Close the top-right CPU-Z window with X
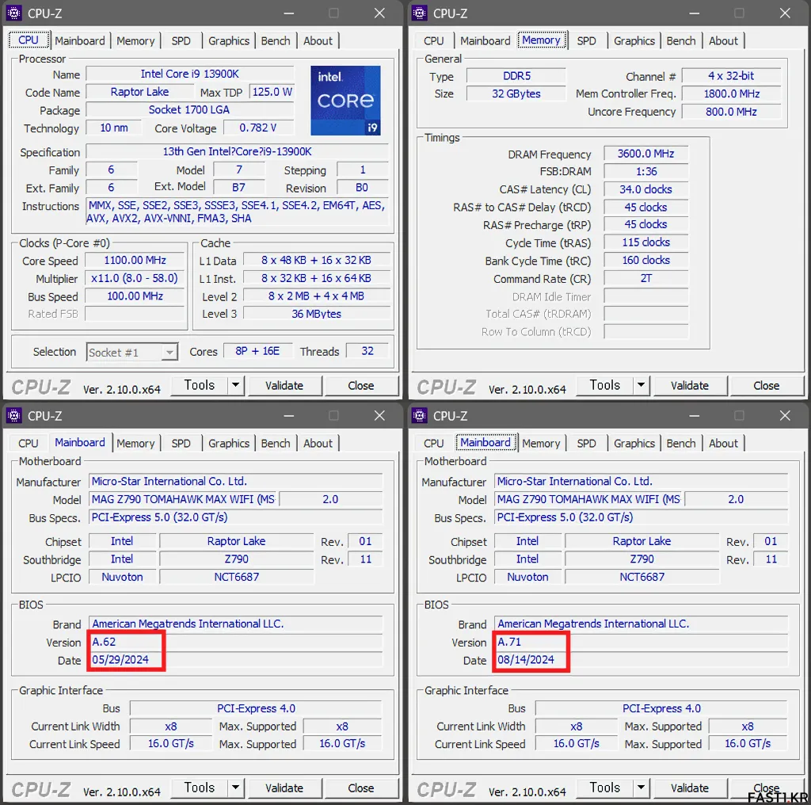 [x=785, y=13]
